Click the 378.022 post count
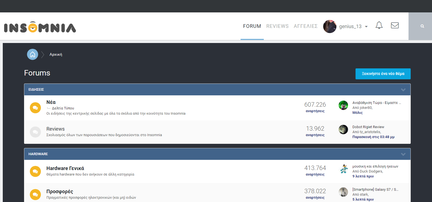The height and width of the screenshot is (202, 432). point(315,191)
